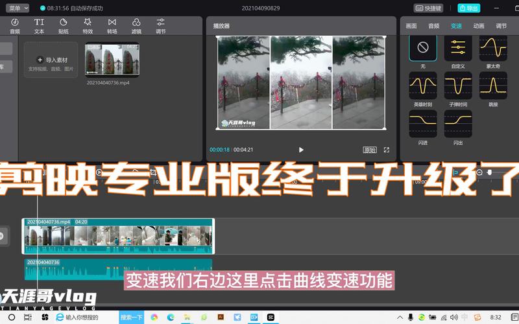The height and width of the screenshot is (324, 519).
Task: Open the 音频 audio panel icon
Action: click(x=14, y=26)
